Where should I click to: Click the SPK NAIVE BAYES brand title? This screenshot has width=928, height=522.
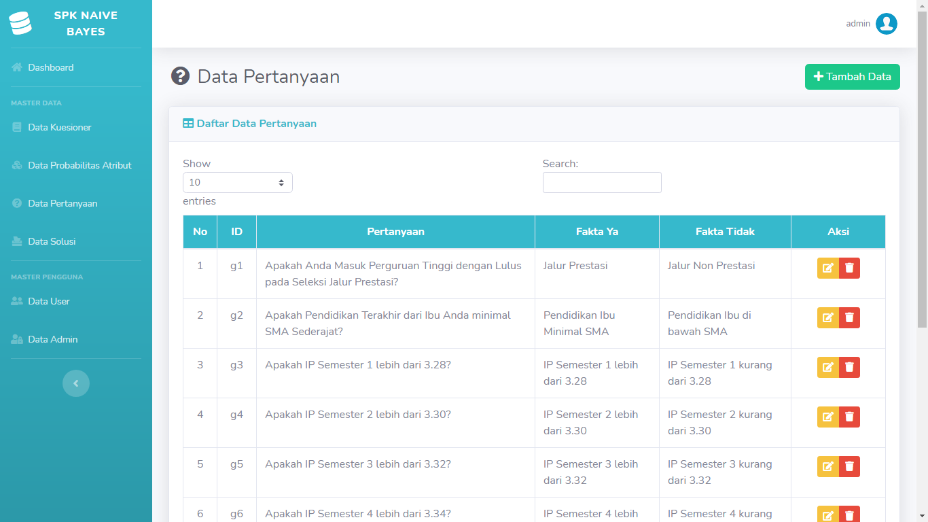[86, 24]
